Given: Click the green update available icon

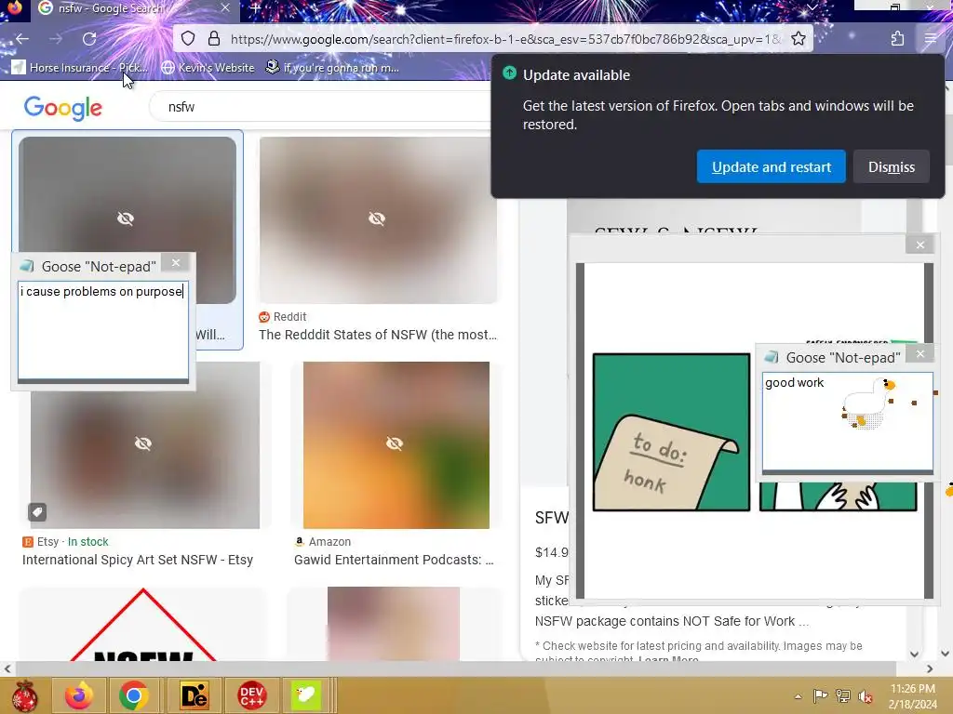Looking at the screenshot, I should click(509, 73).
